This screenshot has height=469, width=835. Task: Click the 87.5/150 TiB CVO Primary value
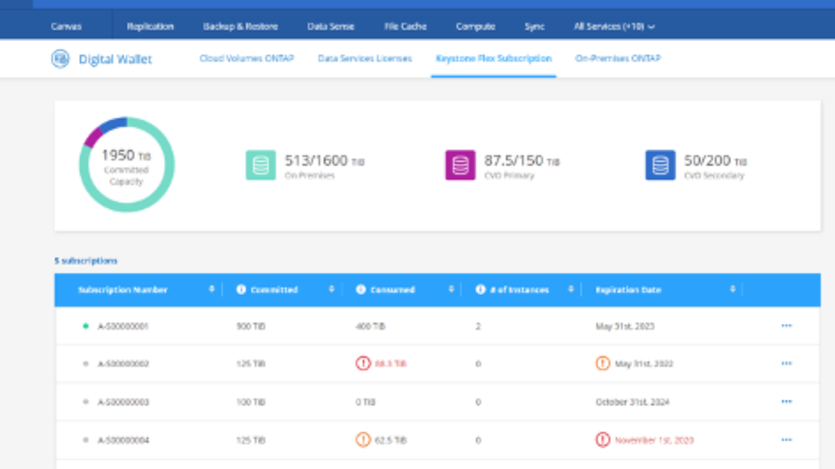pos(521,161)
